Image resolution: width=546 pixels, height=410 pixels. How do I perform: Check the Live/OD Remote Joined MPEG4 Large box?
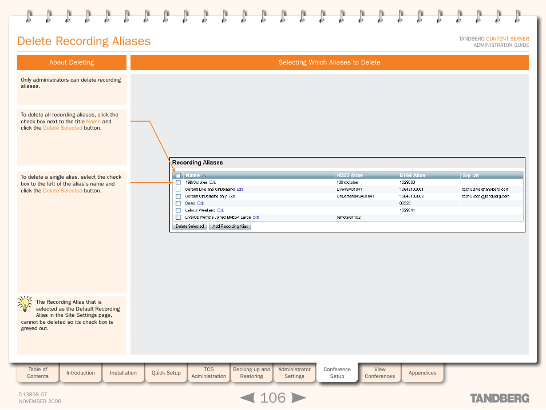[179, 217]
